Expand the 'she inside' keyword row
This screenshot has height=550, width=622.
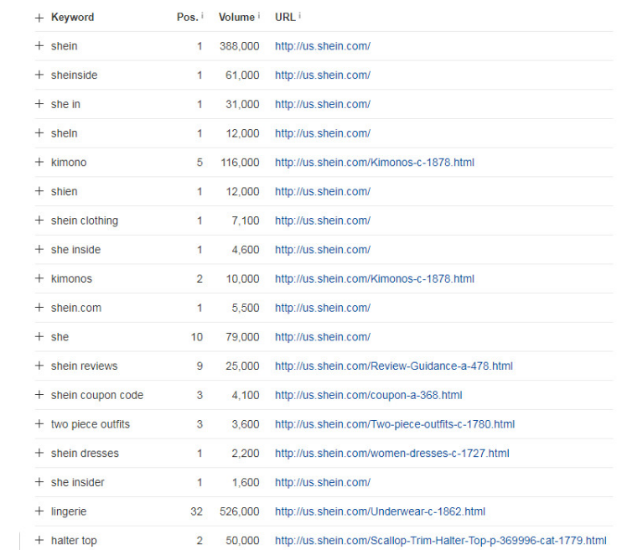[x=39, y=249]
